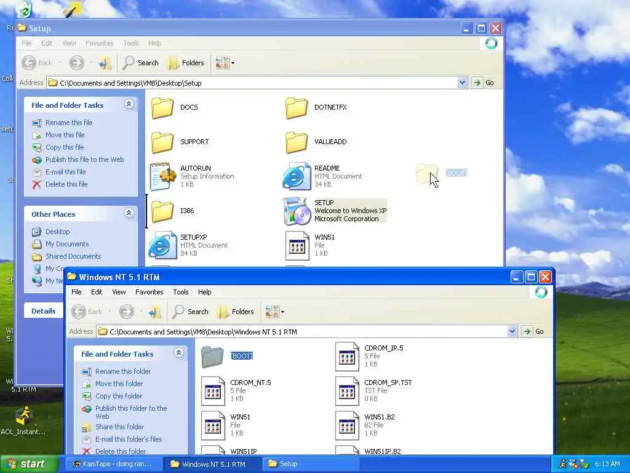Open the DOTNETFX folder icon

click(297, 107)
